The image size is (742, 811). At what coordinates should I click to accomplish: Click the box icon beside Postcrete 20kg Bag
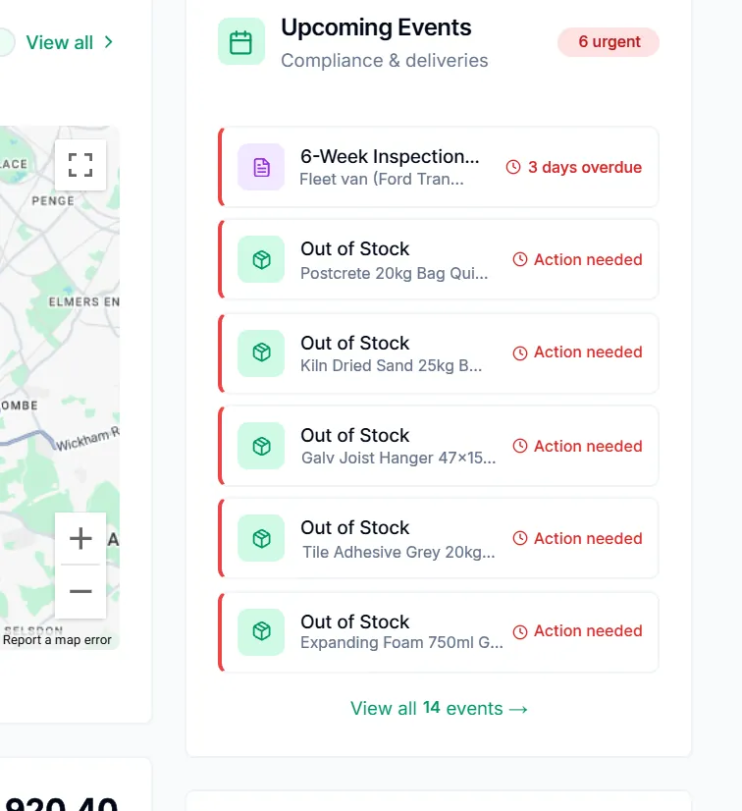coord(261,259)
